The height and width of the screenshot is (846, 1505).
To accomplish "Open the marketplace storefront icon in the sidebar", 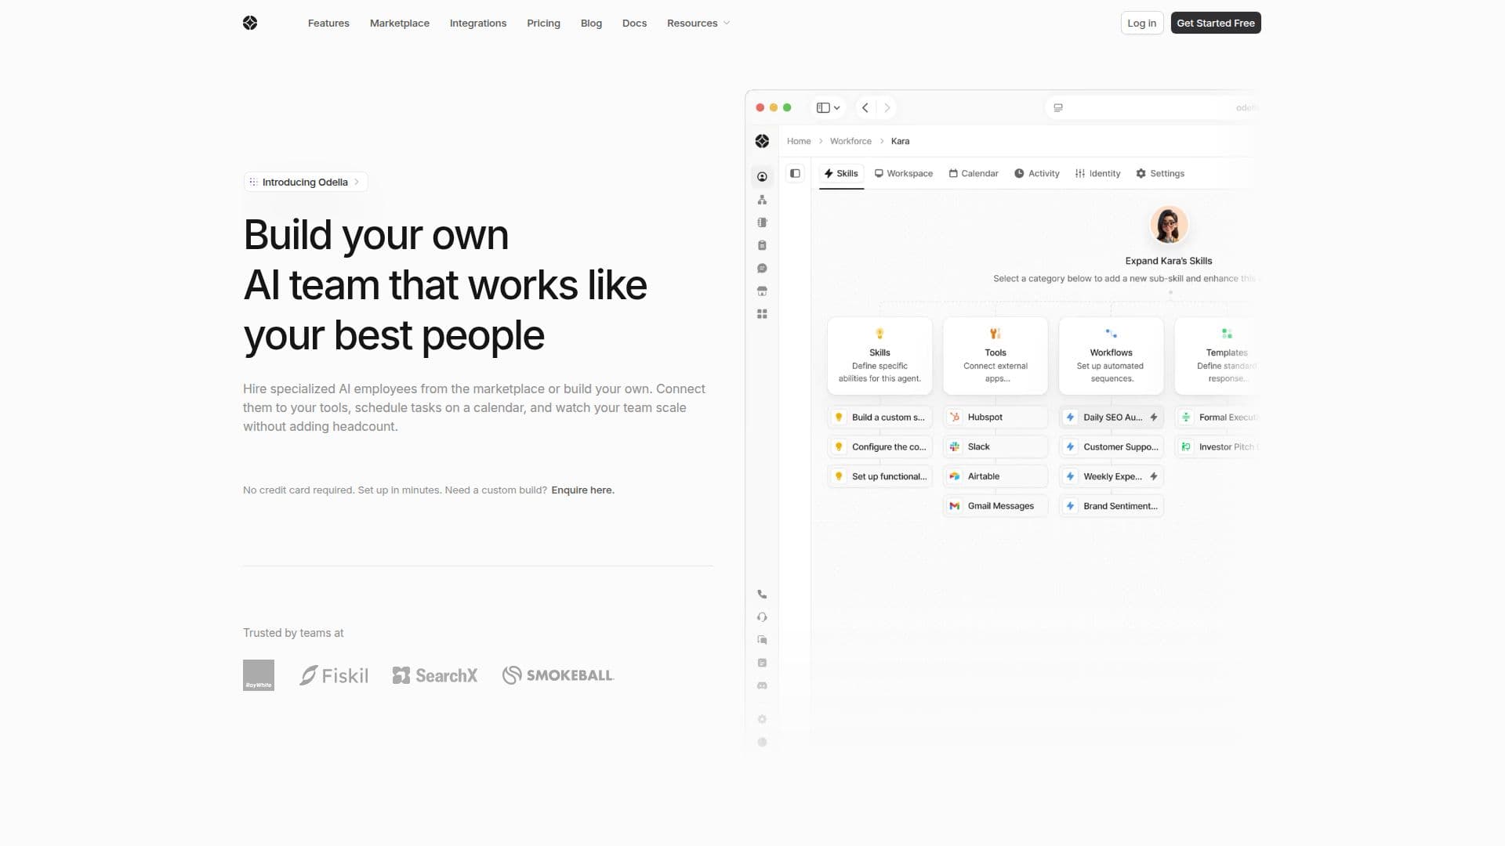I will point(762,291).
